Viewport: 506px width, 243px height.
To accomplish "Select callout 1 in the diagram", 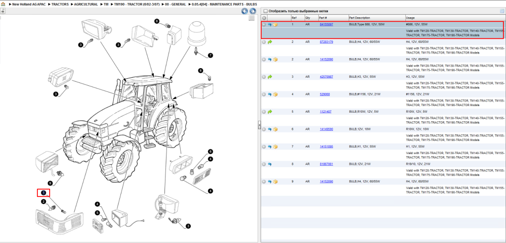I will [x=44, y=193].
